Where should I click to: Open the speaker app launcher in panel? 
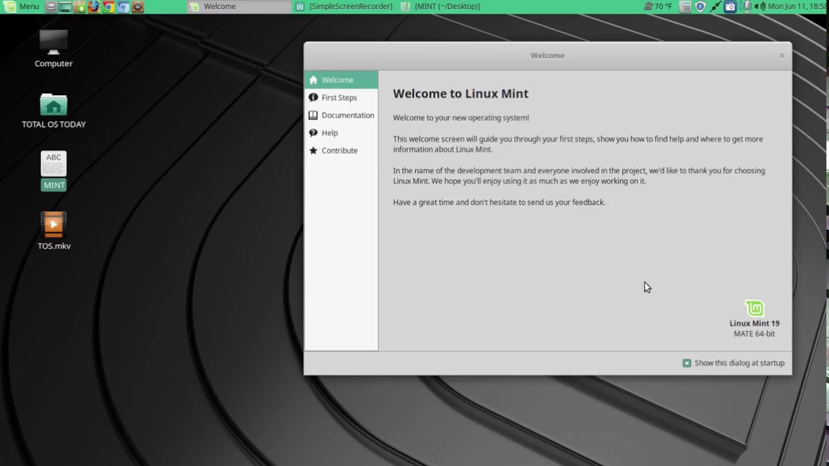(137, 6)
